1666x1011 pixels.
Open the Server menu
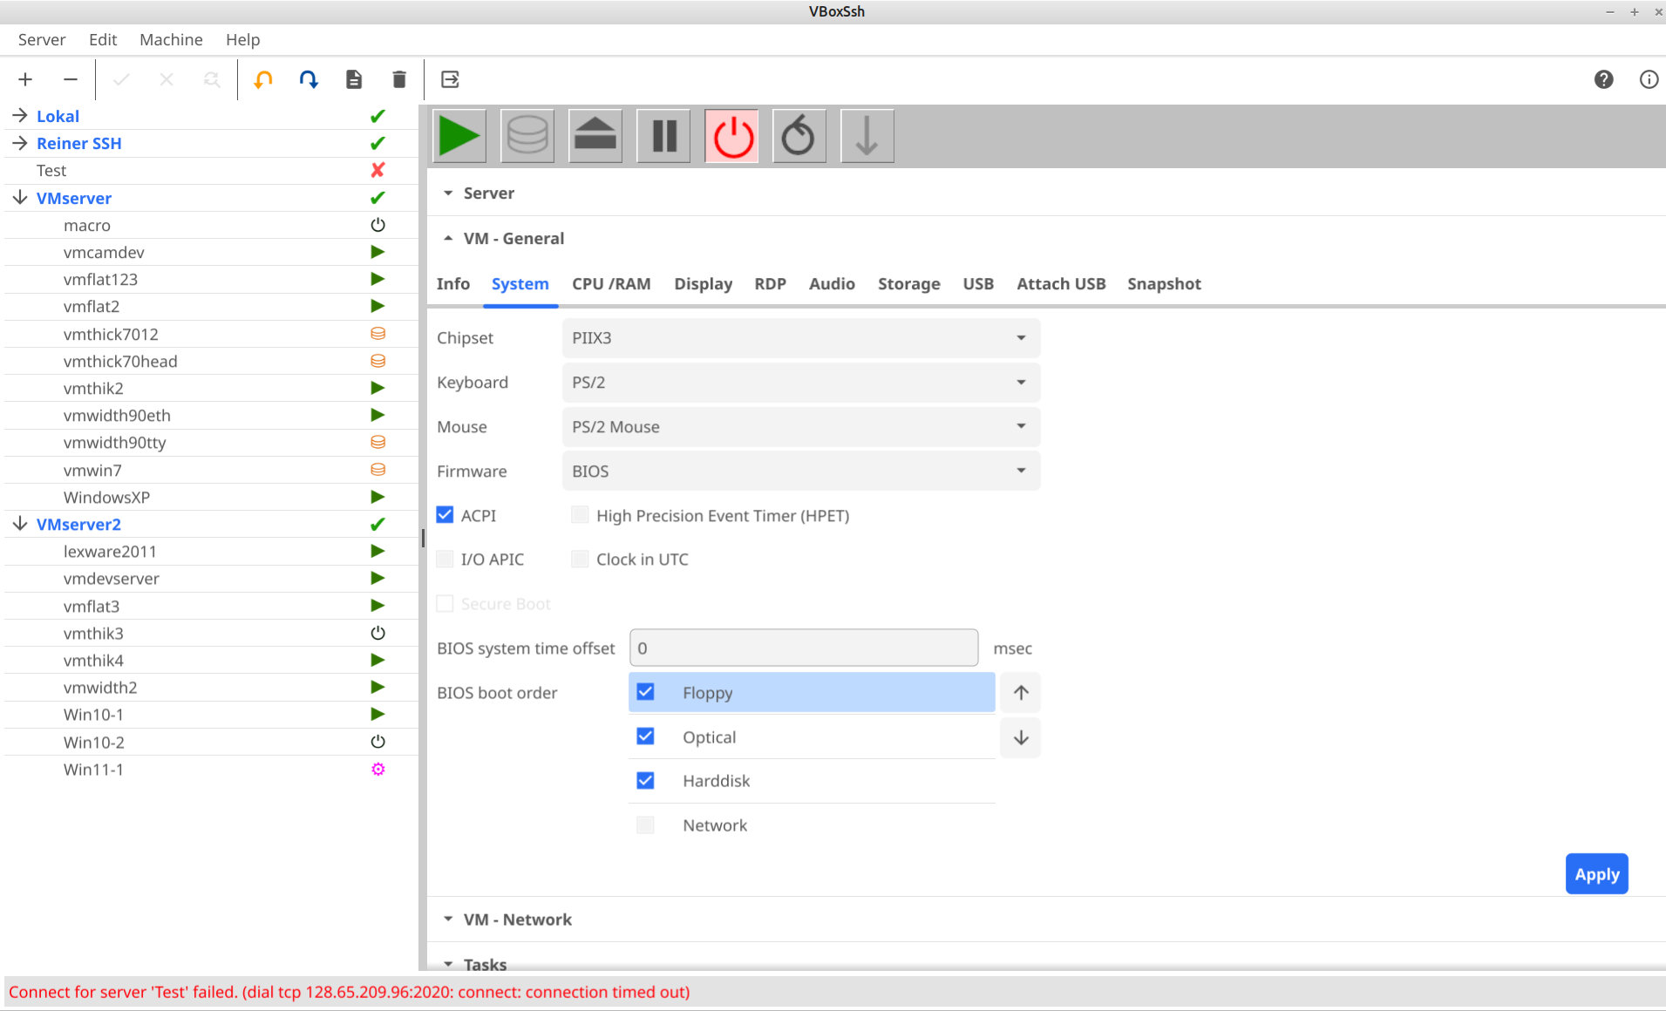42,39
